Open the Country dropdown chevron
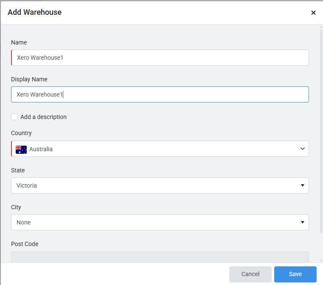 pyautogui.click(x=302, y=149)
